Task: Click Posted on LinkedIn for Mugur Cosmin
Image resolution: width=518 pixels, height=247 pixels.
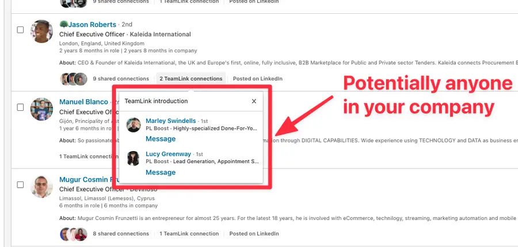Action: click(254, 234)
